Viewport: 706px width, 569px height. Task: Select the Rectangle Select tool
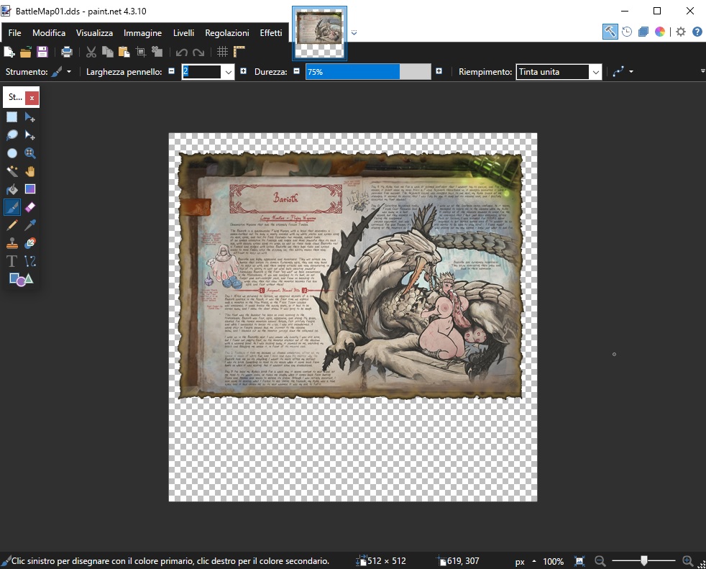[x=12, y=117]
